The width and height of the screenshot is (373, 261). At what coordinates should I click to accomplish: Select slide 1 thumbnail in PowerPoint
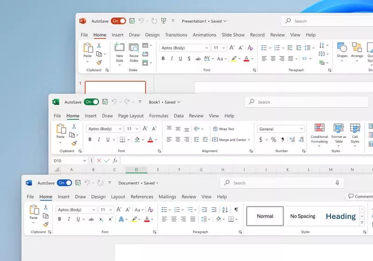115,87
